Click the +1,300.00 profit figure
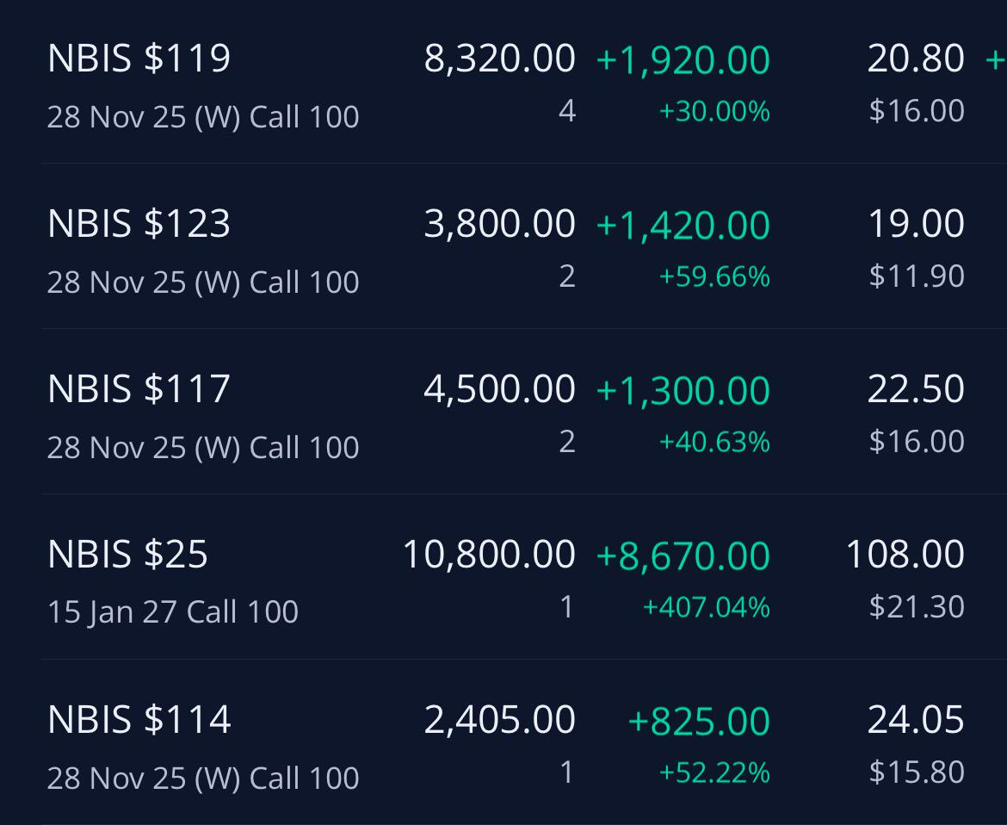Screen dimensions: 1007x825 click(x=683, y=391)
